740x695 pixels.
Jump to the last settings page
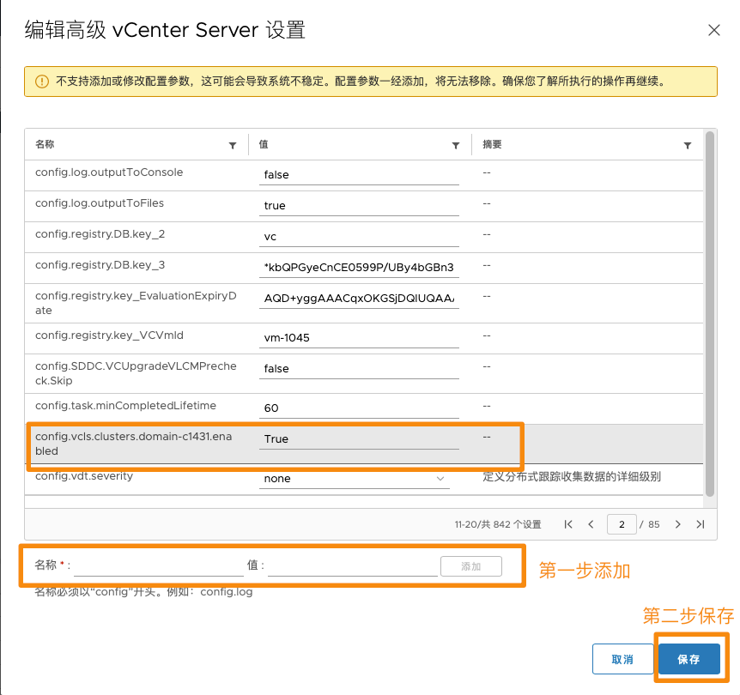click(x=701, y=524)
